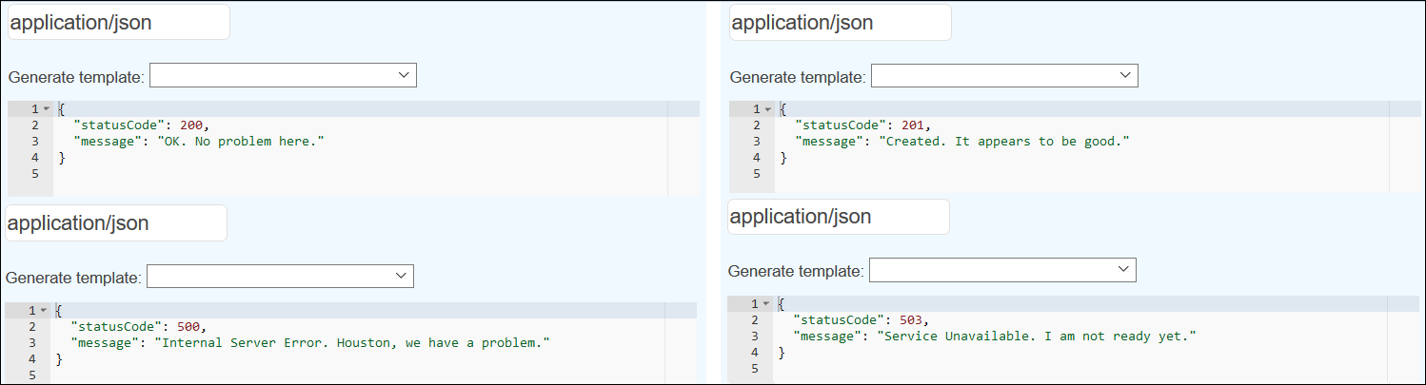
Task: Click content type field above the 201 response
Action: [840, 23]
